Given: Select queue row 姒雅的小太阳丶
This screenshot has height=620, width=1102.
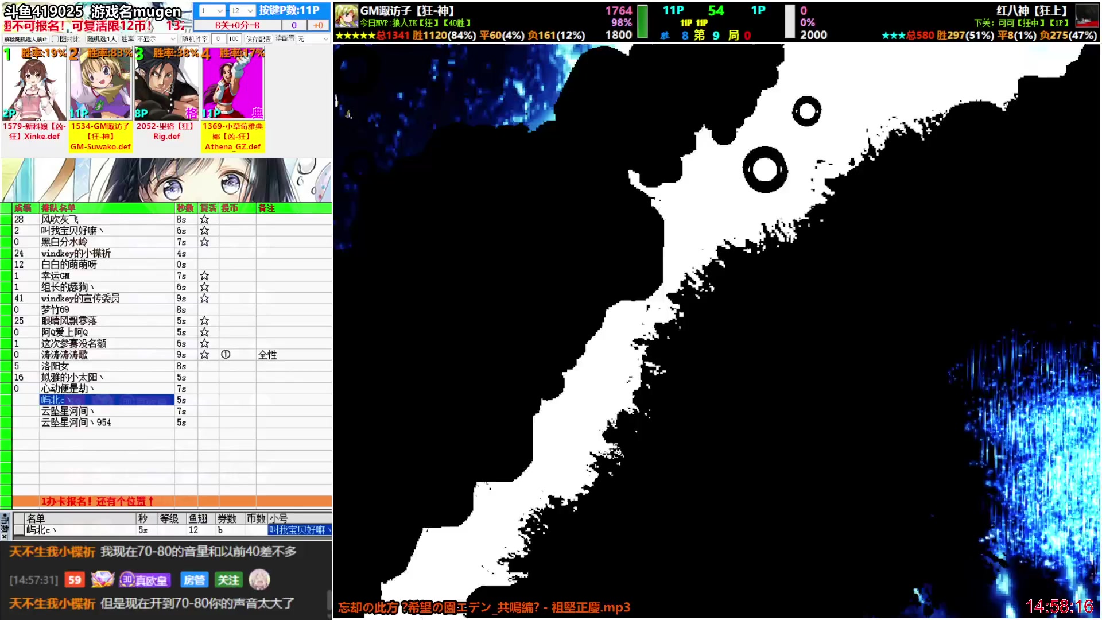Looking at the screenshot, I should point(107,378).
